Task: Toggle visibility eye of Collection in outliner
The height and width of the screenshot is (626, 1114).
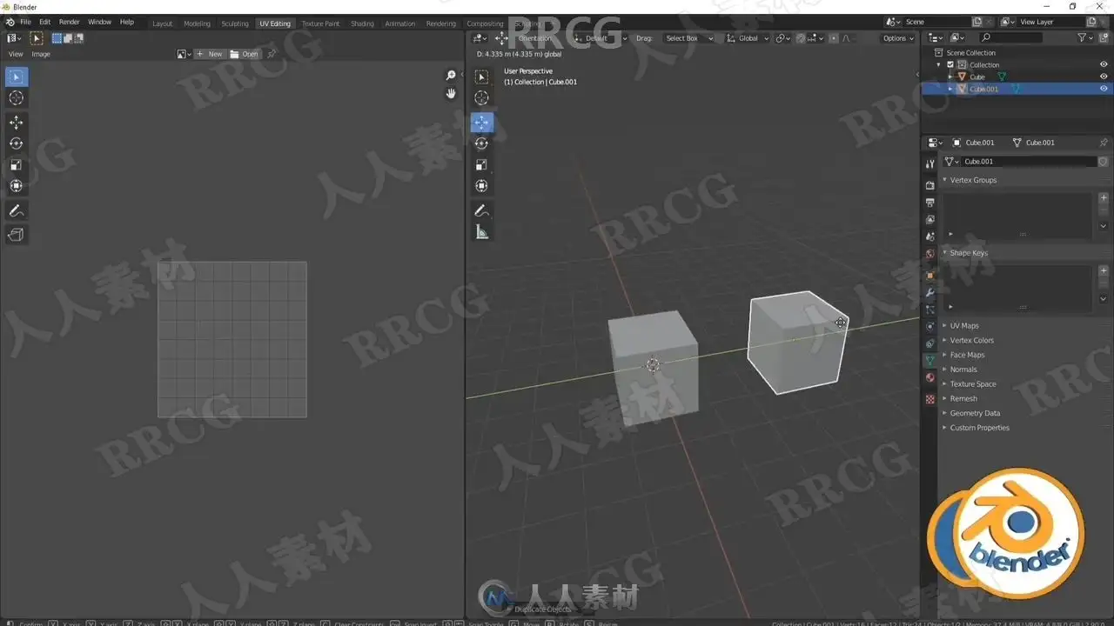Action: click(1104, 64)
